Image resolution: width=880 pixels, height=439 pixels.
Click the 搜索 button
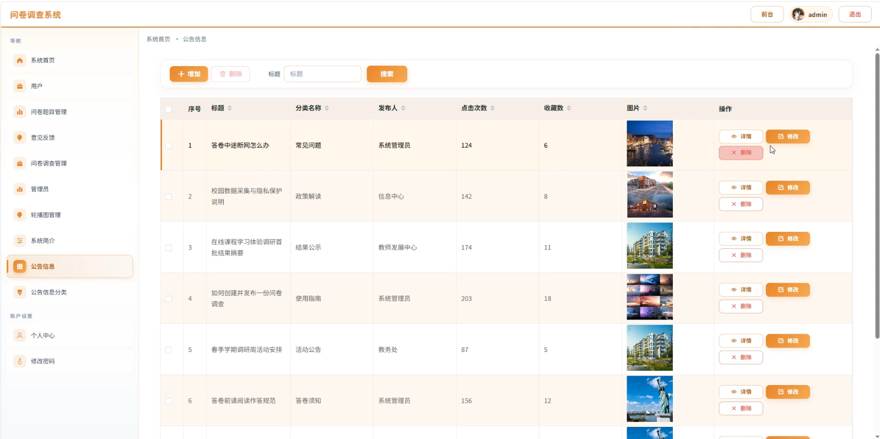387,74
